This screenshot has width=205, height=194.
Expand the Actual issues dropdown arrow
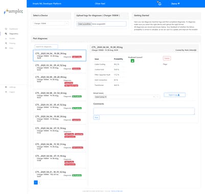tap(158, 97)
